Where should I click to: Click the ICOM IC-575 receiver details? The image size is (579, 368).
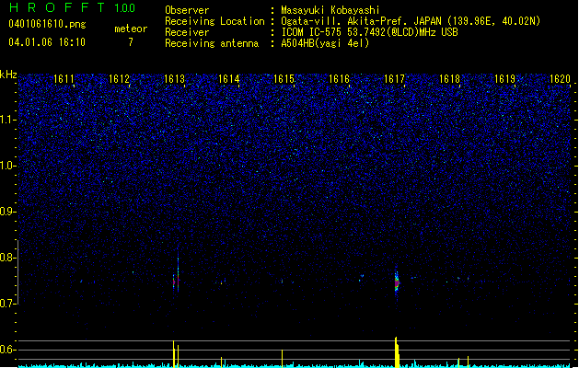tap(370, 32)
